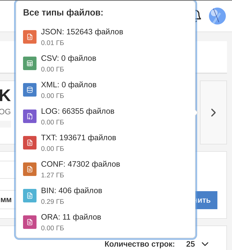The image size is (232, 250).
Task: Click the orange CONF file icon
Action: click(29, 169)
